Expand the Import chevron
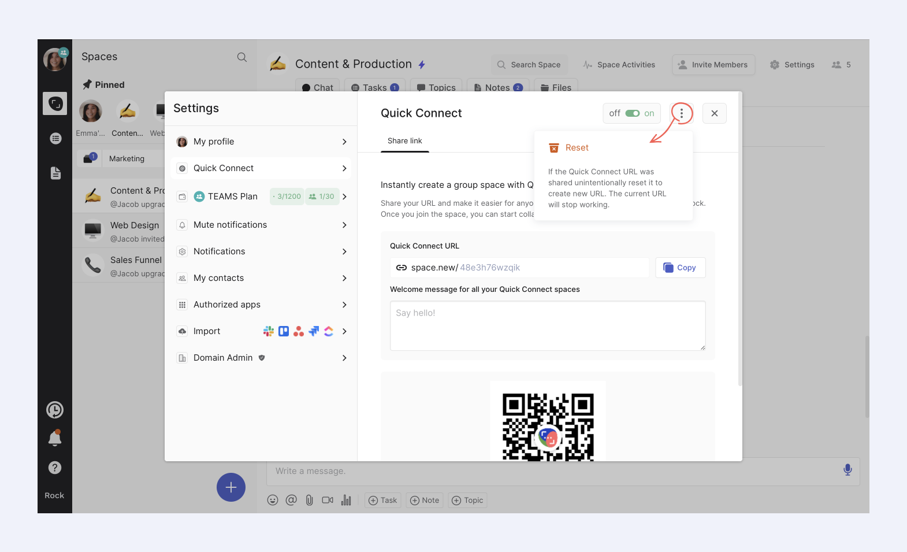The image size is (907, 552). (x=344, y=331)
